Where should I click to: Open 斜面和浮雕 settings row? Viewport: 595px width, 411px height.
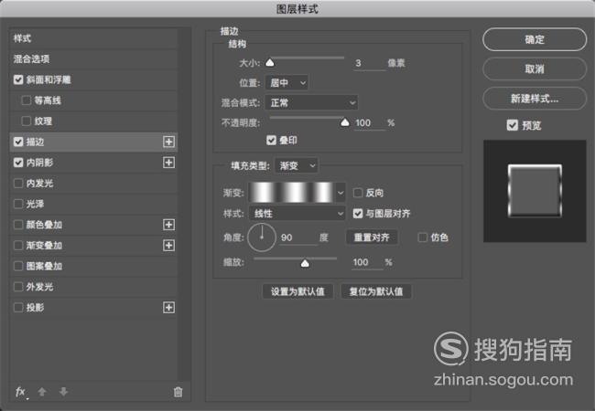pos(93,79)
